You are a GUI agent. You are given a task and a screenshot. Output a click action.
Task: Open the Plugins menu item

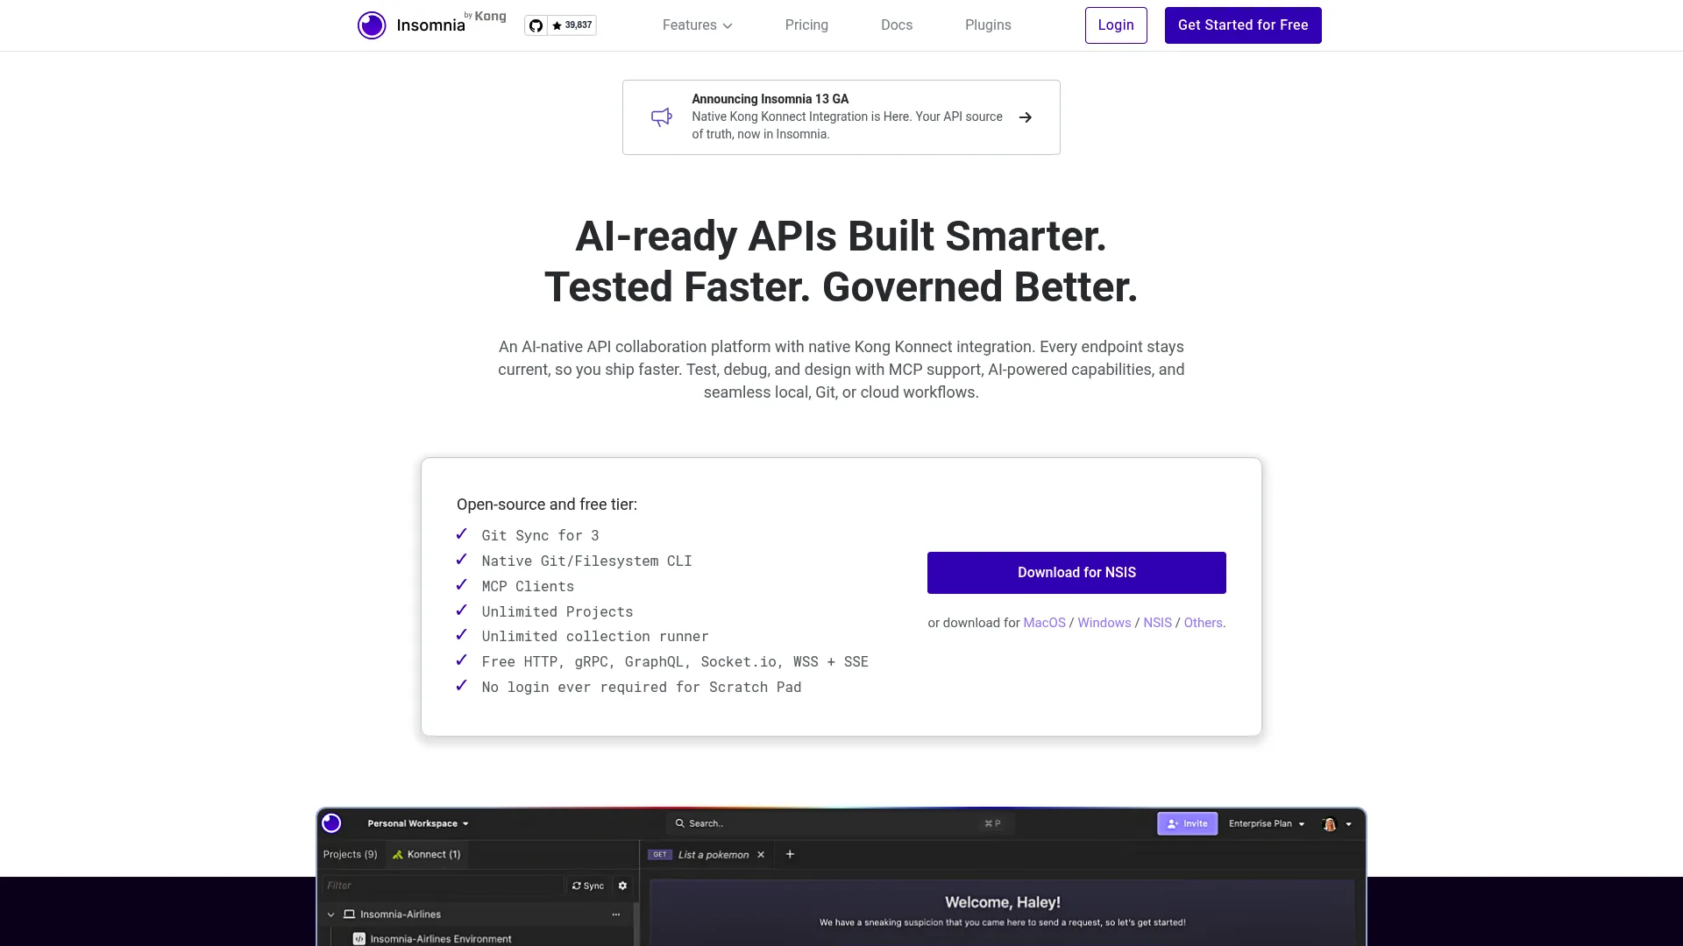tap(988, 25)
